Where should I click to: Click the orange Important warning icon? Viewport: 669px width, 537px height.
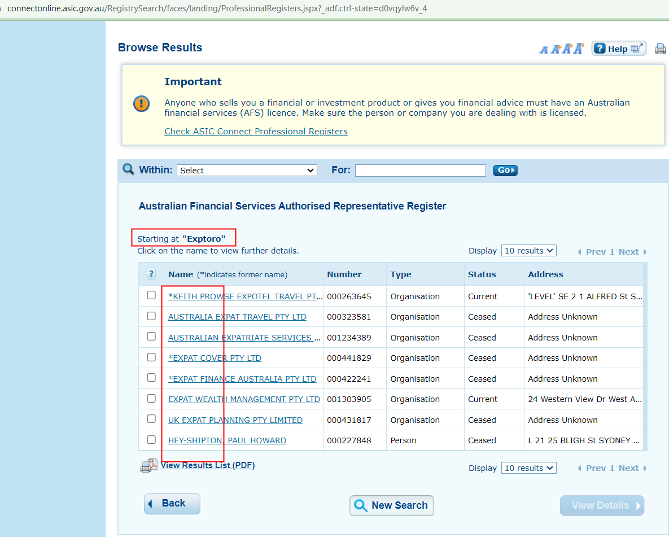point(141,104)
